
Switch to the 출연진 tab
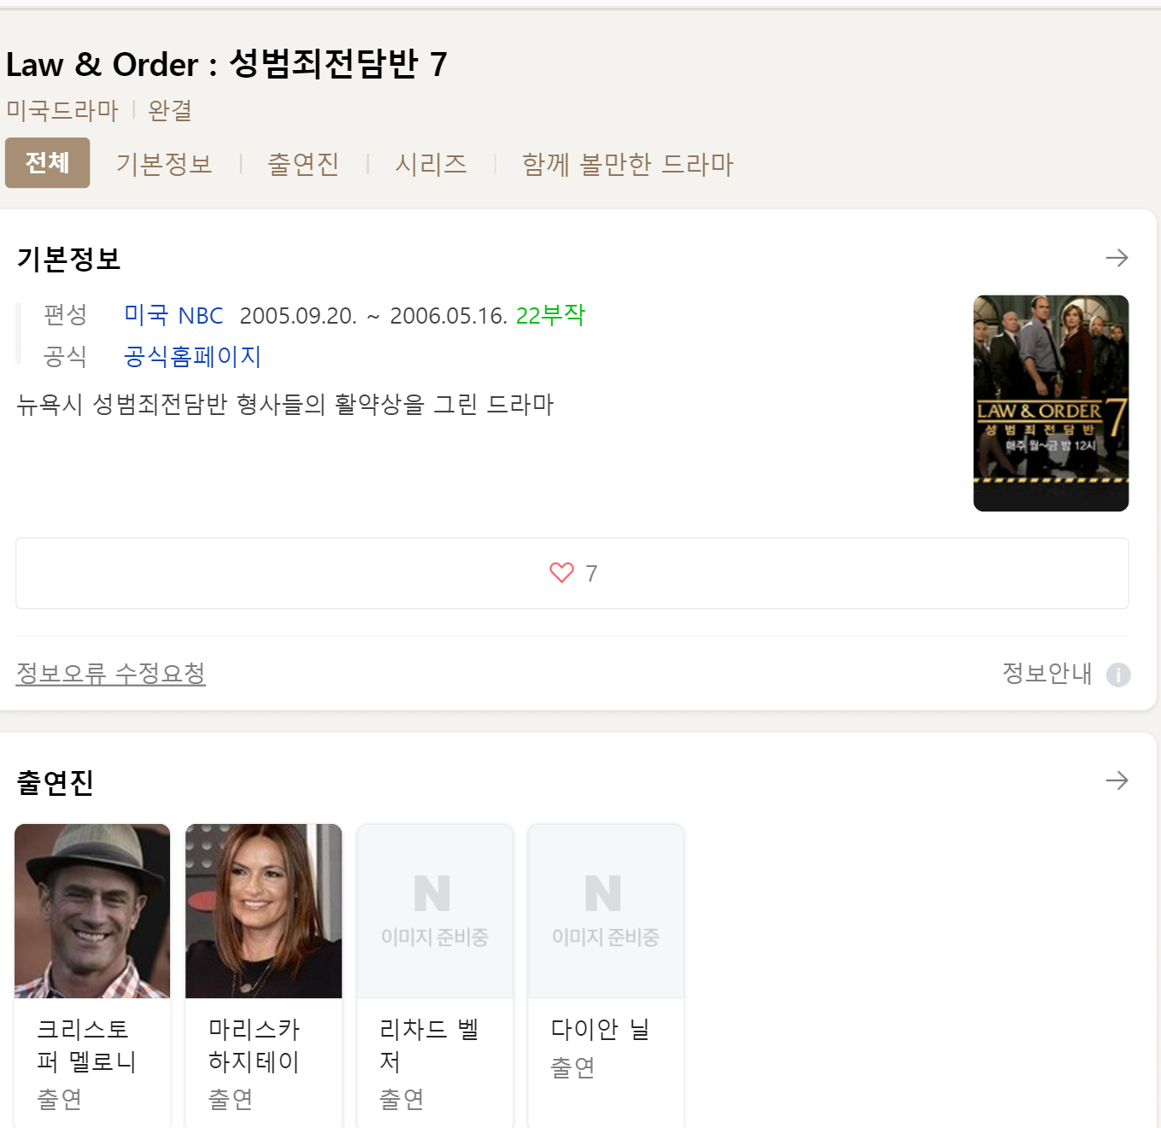[303, 164]
